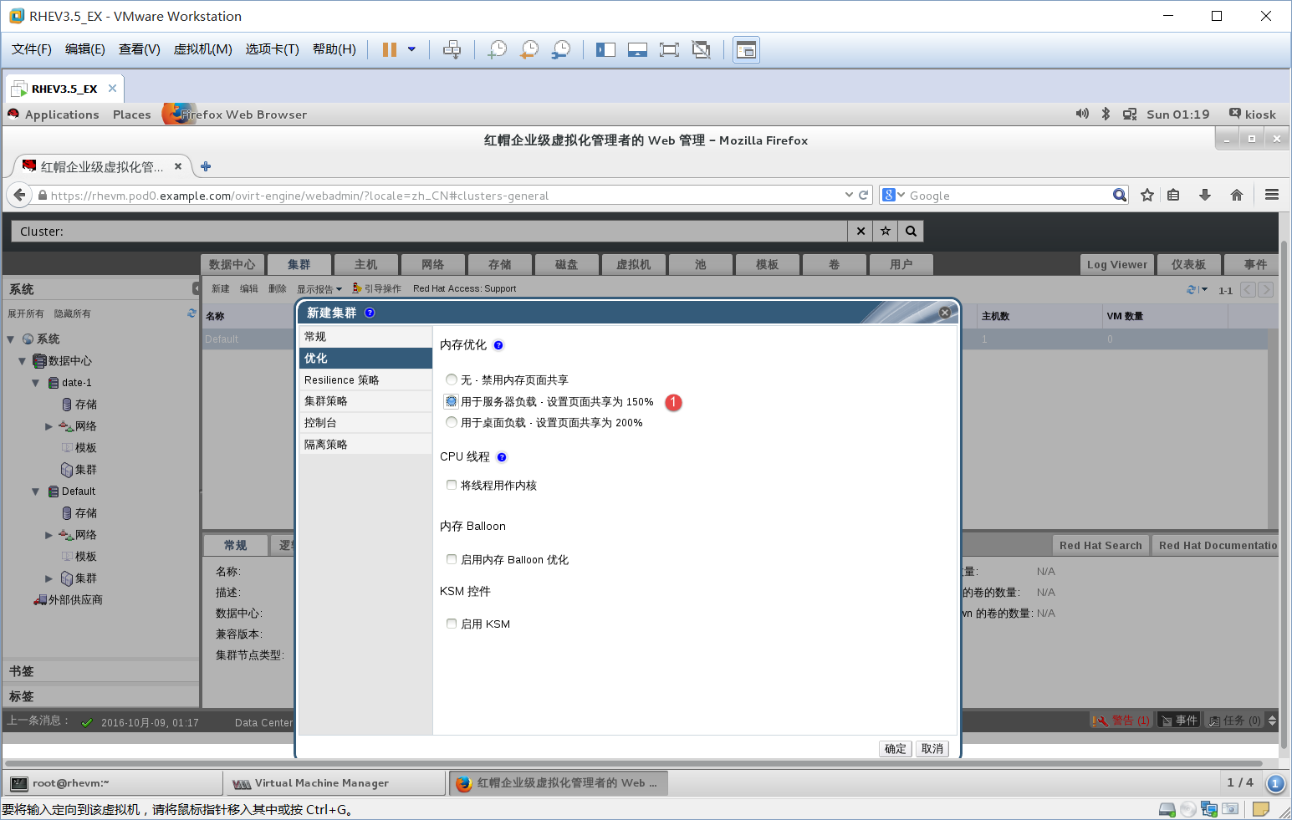Collapse the 数据中心 tree node
This screenshot has height=820, width=1292.
(x=23, y=361)
